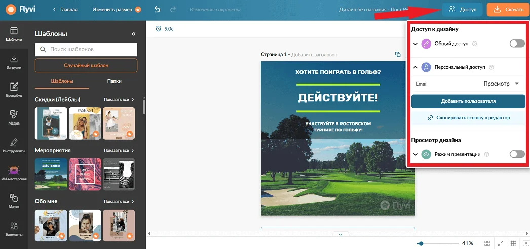This screenshot has width=530, height=249.
Task: Click the undo arrow icon
Action: [x=157, y=10]
